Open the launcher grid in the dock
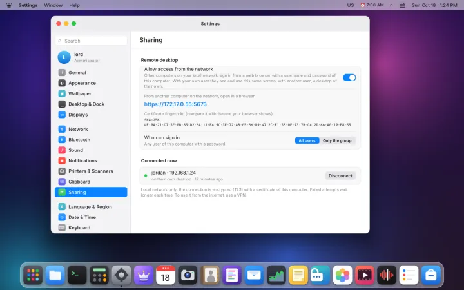Screen dimensions: 464x290 (x=33, y=275)
